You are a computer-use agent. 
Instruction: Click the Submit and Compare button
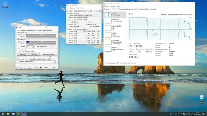[x=48, y=54]
